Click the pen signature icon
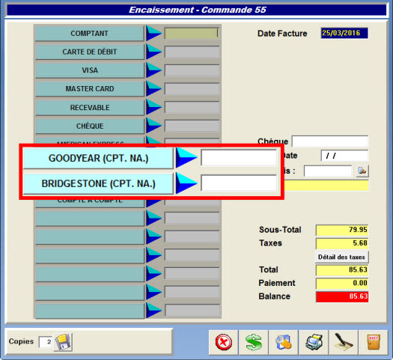Image resolution: width=393 pixels, height=360 pixels. pos(344,342)
